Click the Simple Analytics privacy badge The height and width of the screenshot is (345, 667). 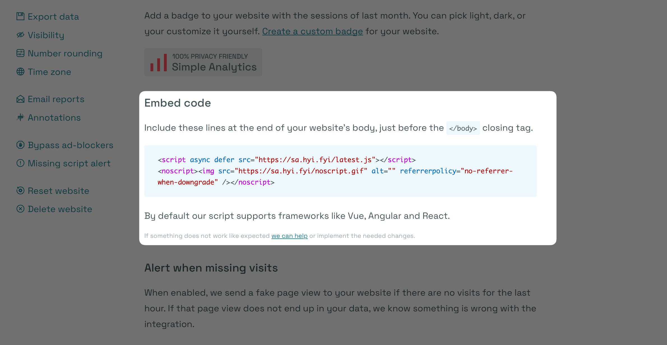[x=203, y=62]
